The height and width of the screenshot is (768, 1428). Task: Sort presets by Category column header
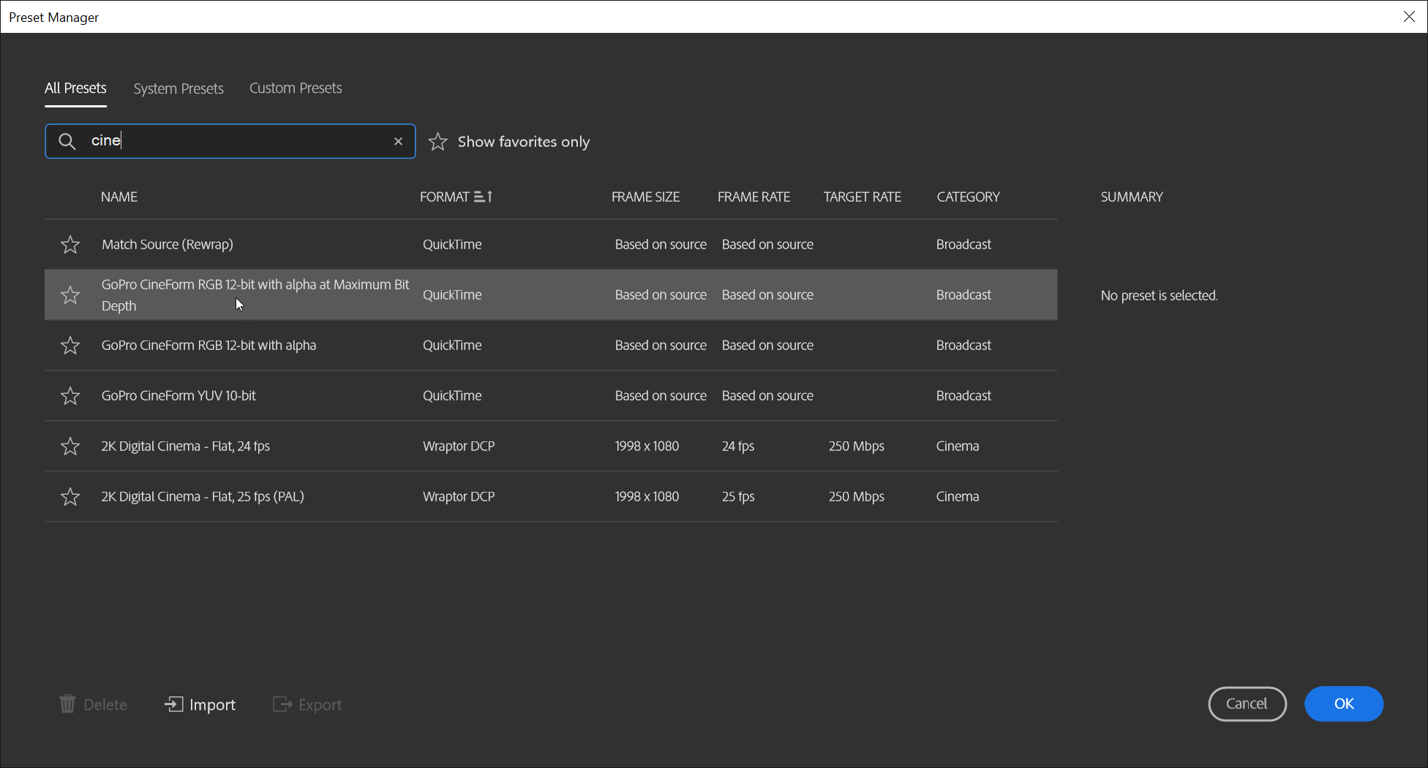click(968, 197)
